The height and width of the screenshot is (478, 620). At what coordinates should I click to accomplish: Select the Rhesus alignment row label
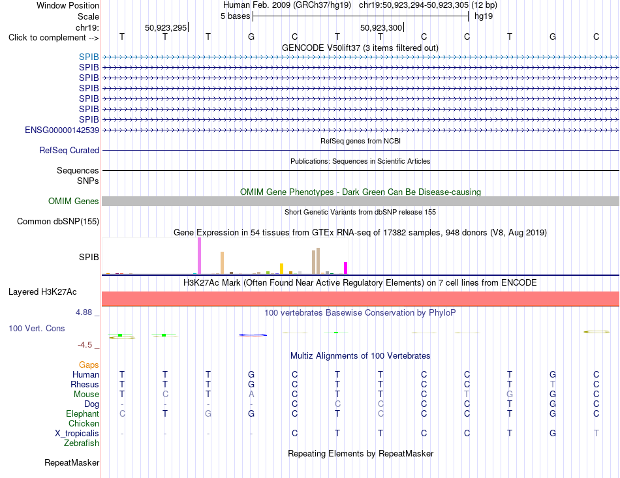(x=85, y=384)
